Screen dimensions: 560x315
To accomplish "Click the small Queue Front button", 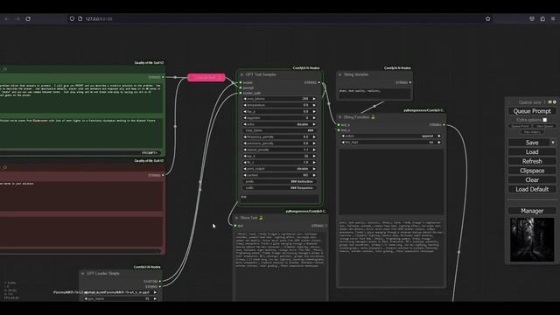I will [520, 126].
